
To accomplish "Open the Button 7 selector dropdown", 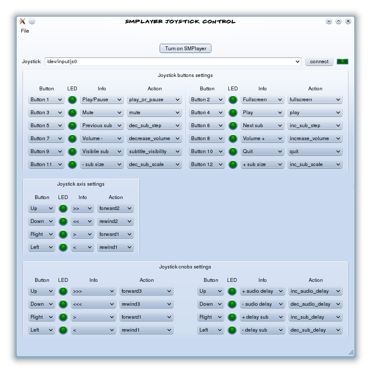I will 46,138.
